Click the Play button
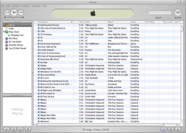Image resolution: width=186 pixels, height=133 pixels. 14,12
